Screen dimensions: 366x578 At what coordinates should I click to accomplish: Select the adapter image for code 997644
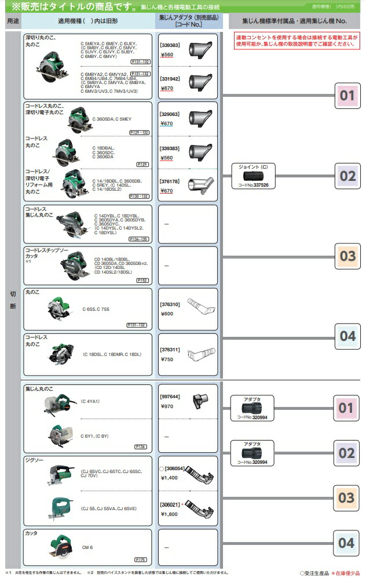click(x=201, y=400)
